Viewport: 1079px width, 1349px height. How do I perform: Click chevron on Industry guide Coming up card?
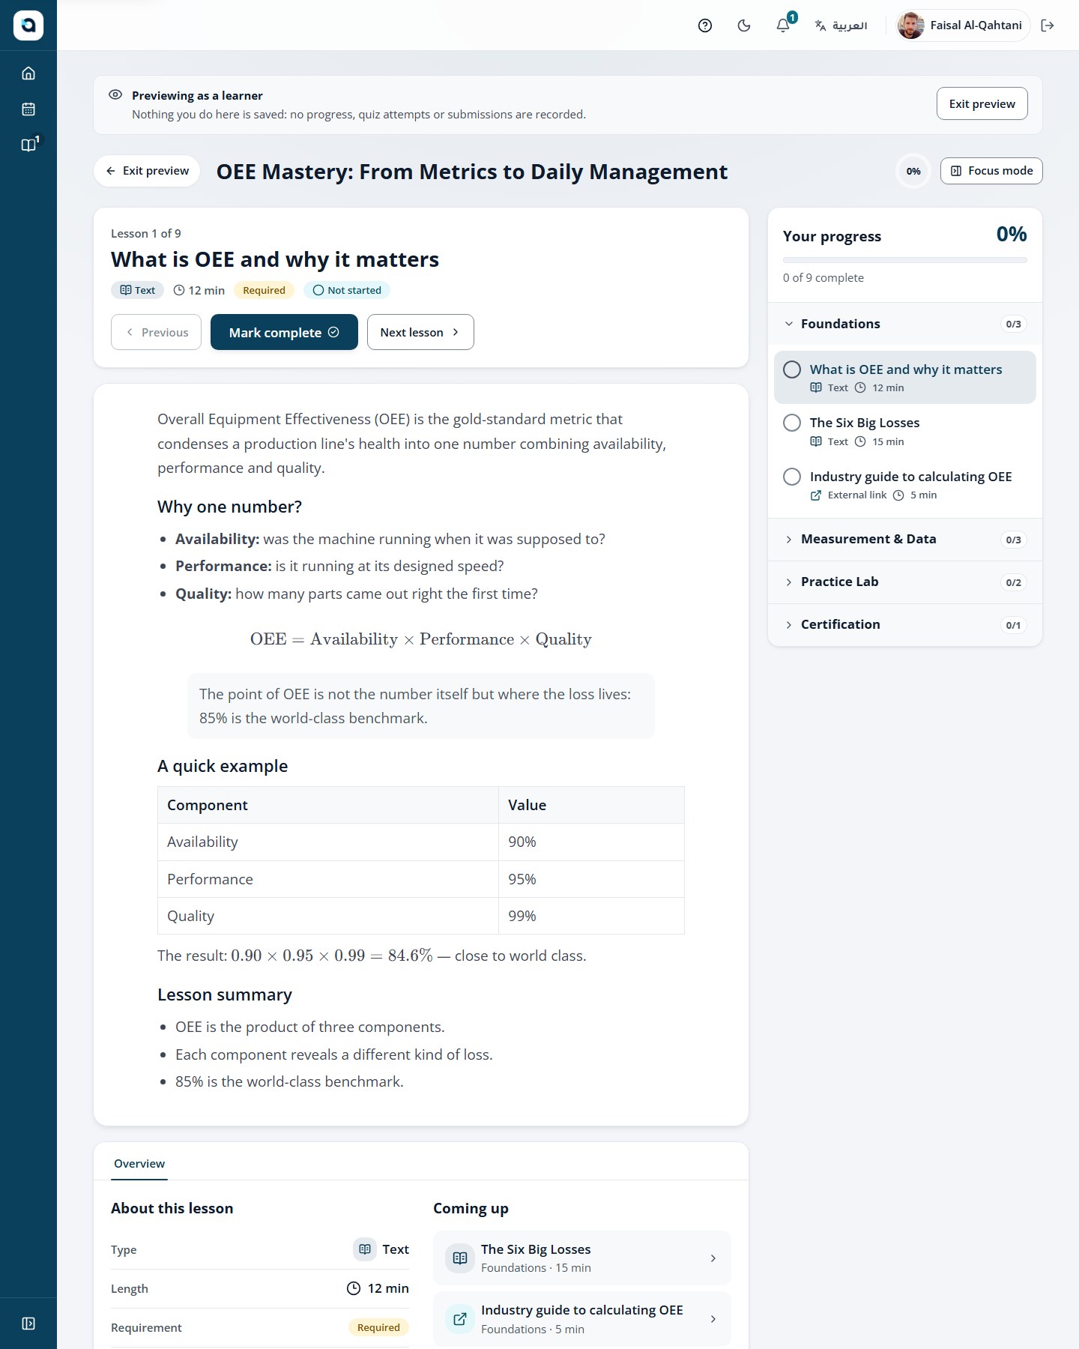tap(713, 1319)
